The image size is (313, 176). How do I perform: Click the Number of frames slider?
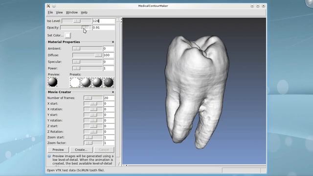point(93,98)
